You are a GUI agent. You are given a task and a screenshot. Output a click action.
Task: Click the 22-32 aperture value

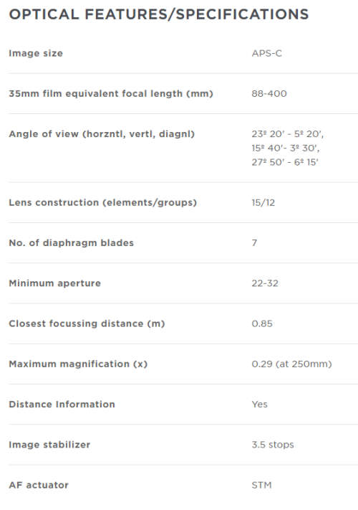coord(265,283)
